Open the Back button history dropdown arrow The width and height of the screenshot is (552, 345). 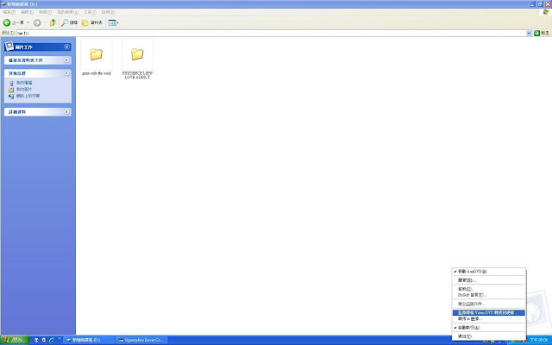[x=28, y=23]
